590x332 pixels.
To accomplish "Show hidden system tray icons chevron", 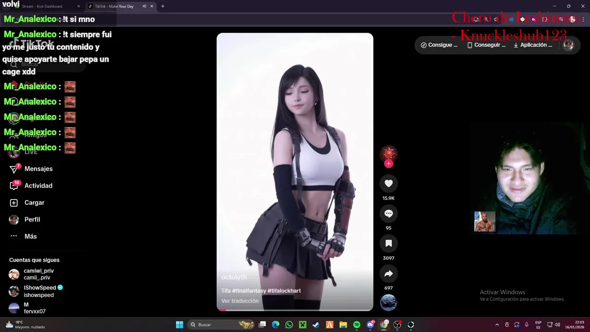I will pos(497,325).
